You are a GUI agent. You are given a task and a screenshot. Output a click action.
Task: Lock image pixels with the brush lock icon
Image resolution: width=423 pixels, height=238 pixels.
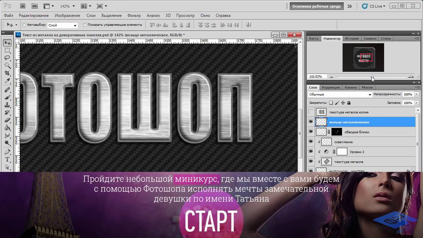(337, 103)
